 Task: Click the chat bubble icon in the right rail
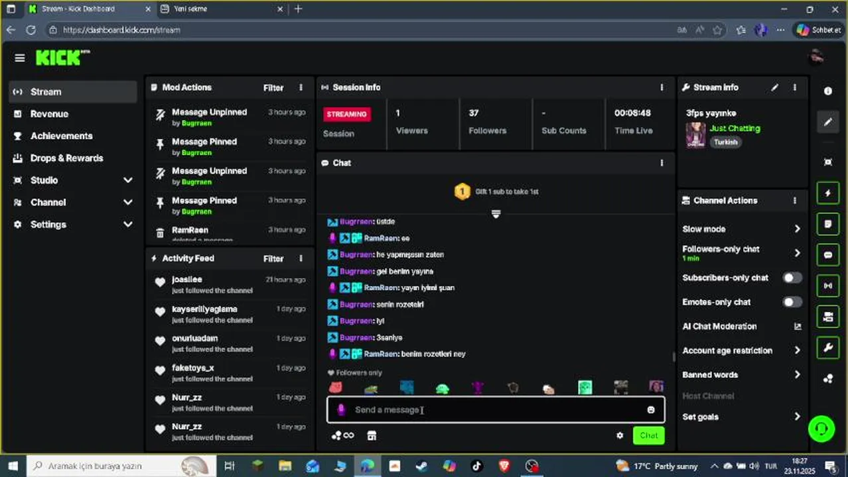coord(828,255)
